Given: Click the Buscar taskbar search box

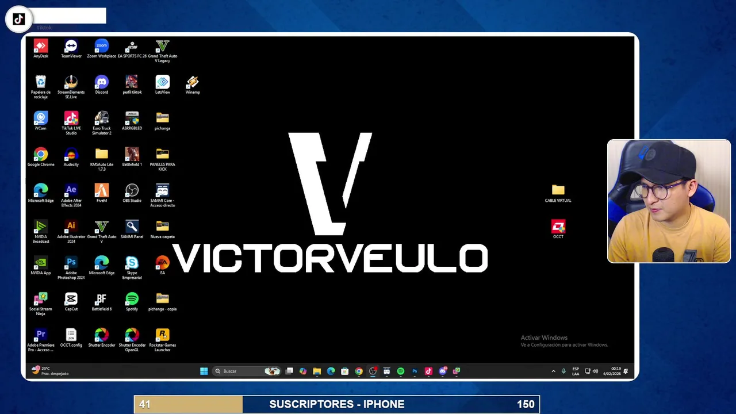Looking at the screenshot, I should [247, 371].
